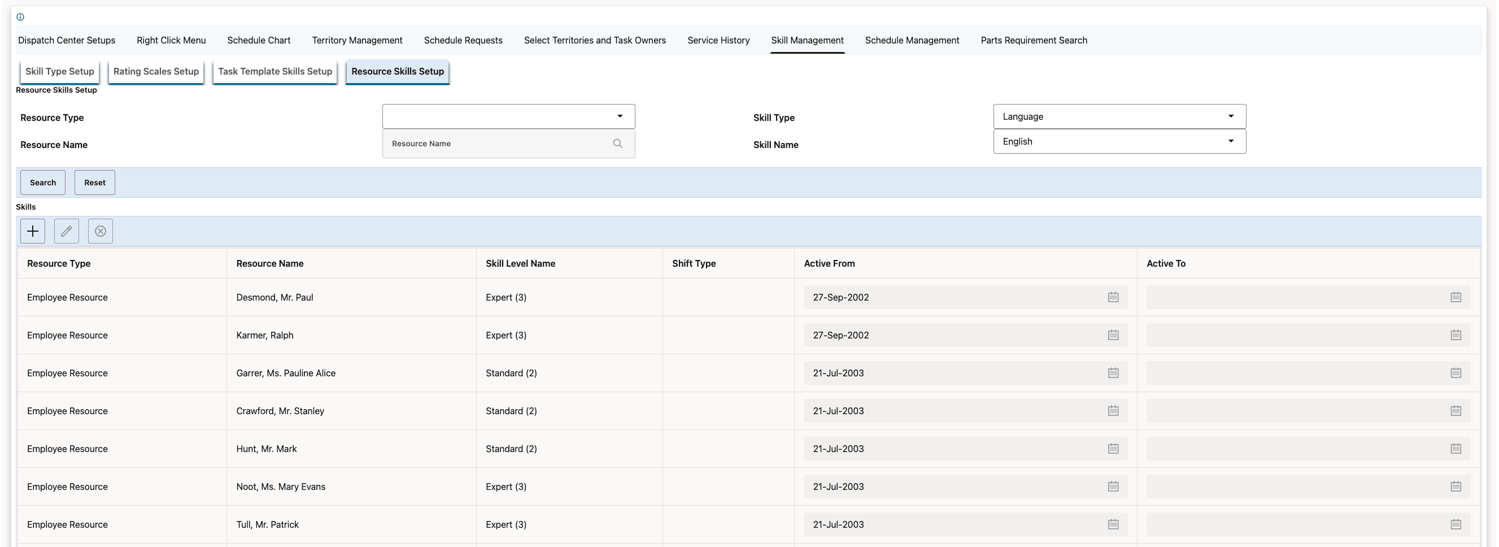Click the pencil edit skill icon
Viewport: 1499px width, 547px height.
point(66,231)
